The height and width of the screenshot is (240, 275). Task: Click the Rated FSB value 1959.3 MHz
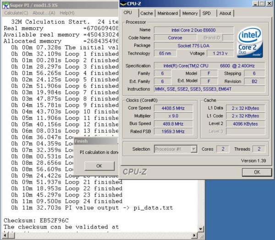pos(173,131)
